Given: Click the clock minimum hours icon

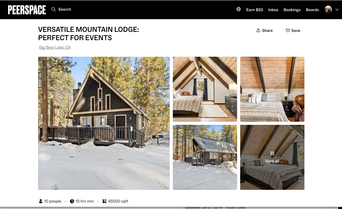Looking at the screenshot, I should coord(72,201).
